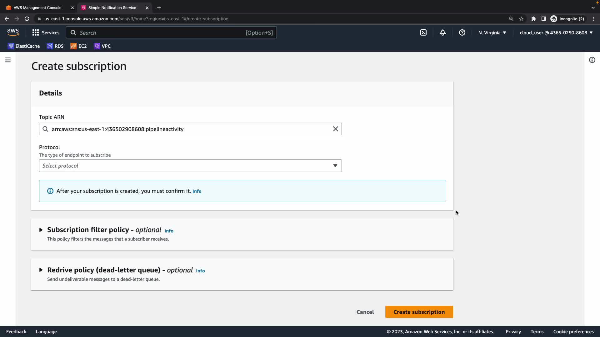Open the cloud_user account menu
The width and height of the screenshot is (600, 337).
556,32
